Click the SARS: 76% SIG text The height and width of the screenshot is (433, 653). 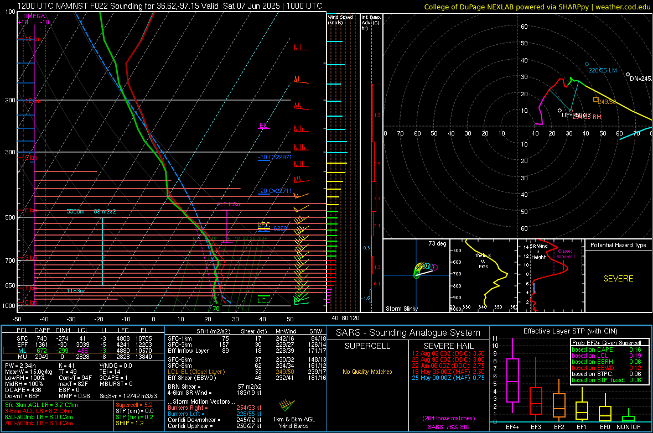[448, 427]
